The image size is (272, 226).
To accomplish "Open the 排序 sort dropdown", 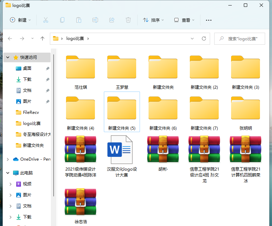I will click(153, 20).
